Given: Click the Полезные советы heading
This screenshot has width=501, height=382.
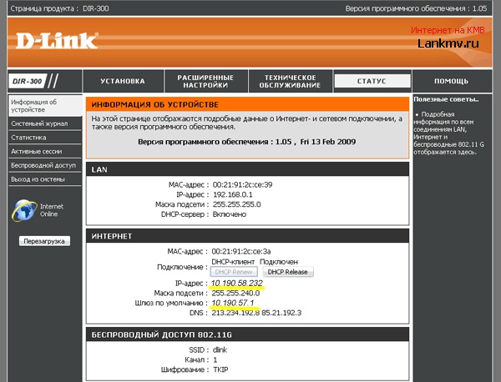Looking at the screenshot, I should (x=446, y=99).
